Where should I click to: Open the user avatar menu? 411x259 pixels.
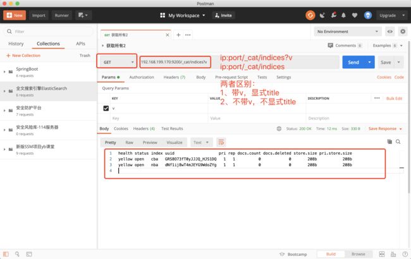click(368, 15)
